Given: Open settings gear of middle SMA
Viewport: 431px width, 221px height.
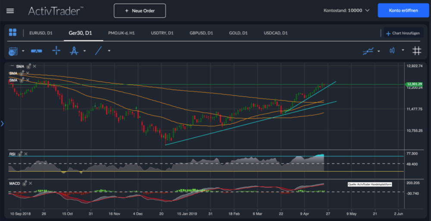Looking at the screenshot, I should pos(22,73).
